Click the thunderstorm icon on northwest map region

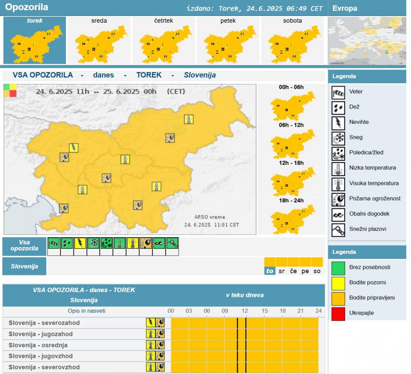point(74,148)
